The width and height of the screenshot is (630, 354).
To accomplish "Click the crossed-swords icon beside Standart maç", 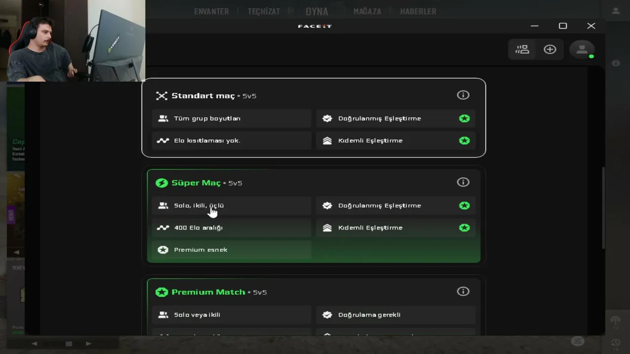I will coord(161,96).
